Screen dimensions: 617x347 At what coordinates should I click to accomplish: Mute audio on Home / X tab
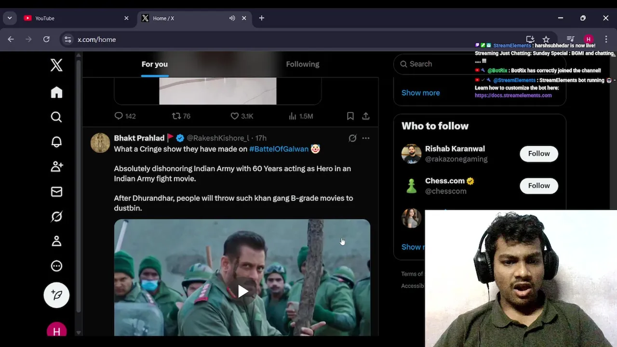(x=232, y=18)
